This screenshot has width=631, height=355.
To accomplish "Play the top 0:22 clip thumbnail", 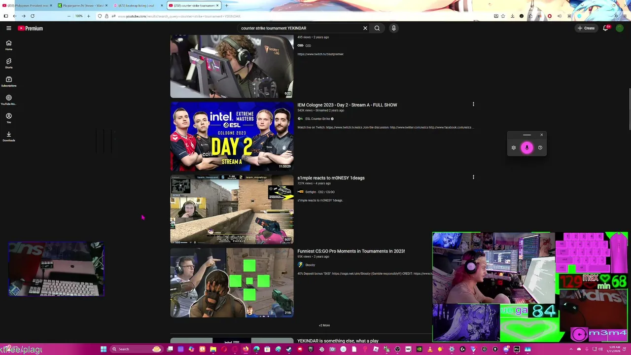I will 232,66.
